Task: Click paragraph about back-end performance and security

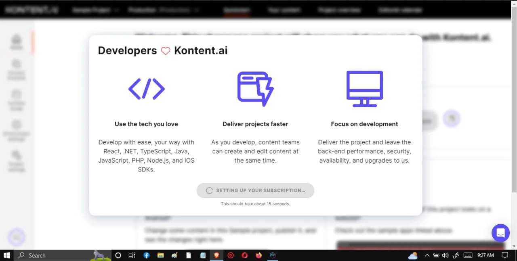Action: pyautogui.click(x=364, y=151)
